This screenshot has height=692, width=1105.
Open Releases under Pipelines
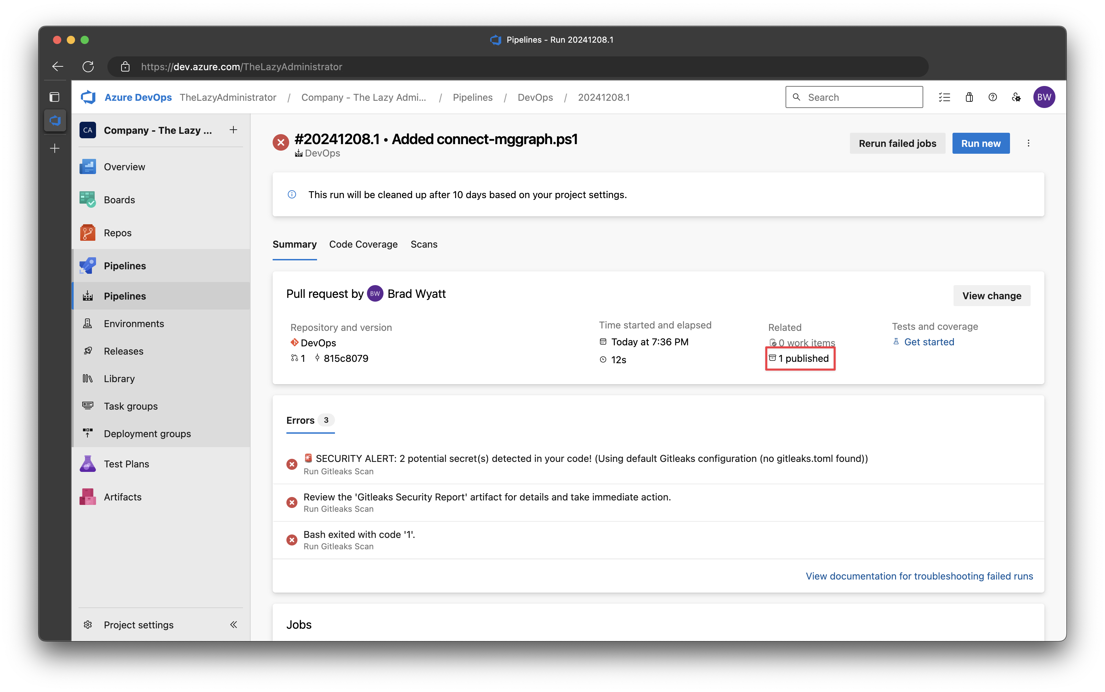161,350
